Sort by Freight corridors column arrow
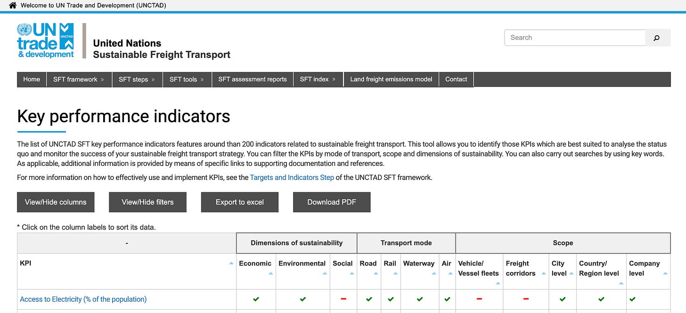The height and width of the screenshot is (313, 686). [x=544, y=274]
